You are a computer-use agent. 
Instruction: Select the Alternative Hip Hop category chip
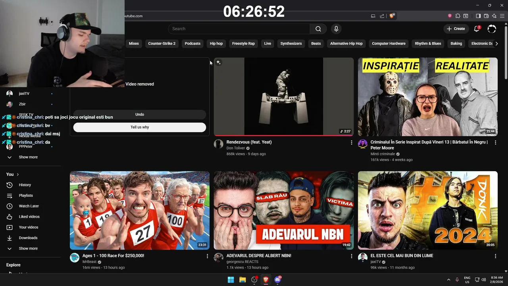point(346,43)
